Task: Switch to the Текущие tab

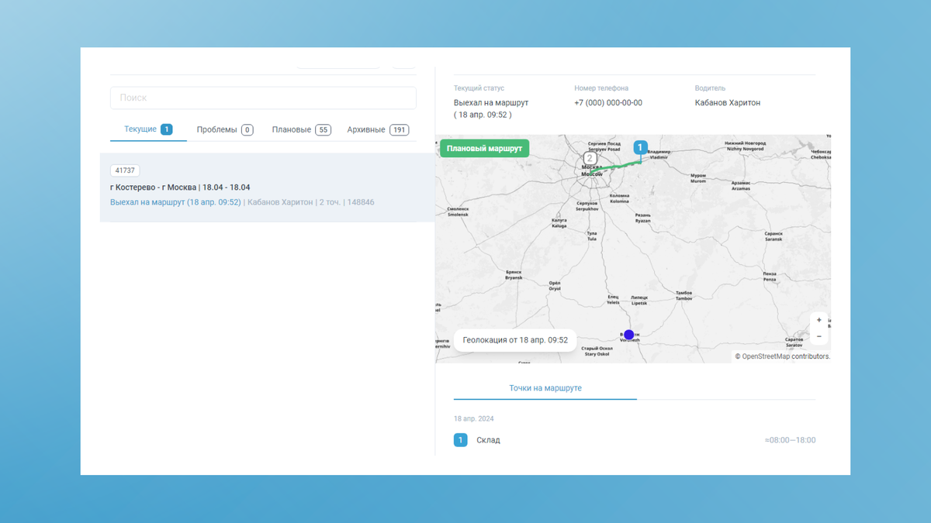Action: pos(148,129)
